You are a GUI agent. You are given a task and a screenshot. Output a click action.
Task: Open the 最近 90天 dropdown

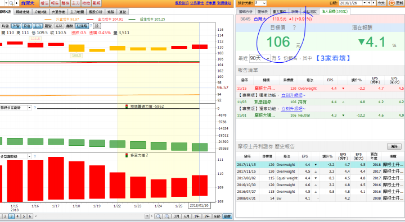click(x=259, y=58)
